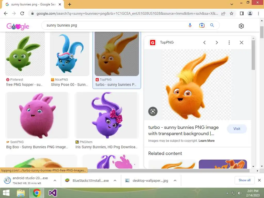Open volume control in system tray

click(x=240, y=193)
